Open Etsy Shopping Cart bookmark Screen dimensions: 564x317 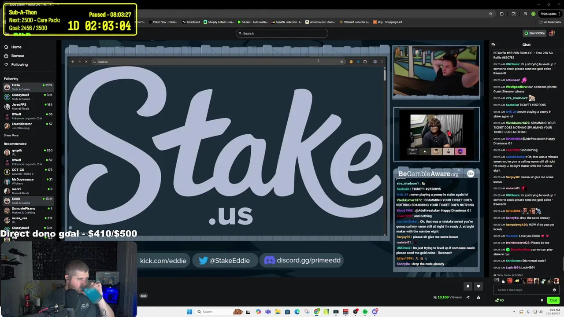(x=388, y=22)
